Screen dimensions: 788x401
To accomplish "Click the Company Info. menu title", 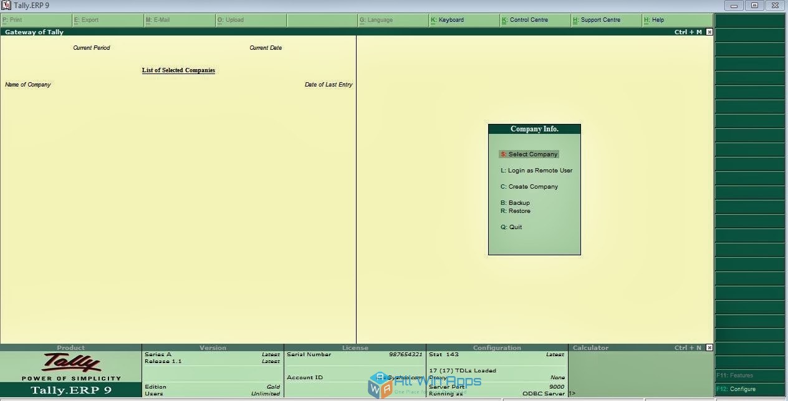I will point(534,129).
